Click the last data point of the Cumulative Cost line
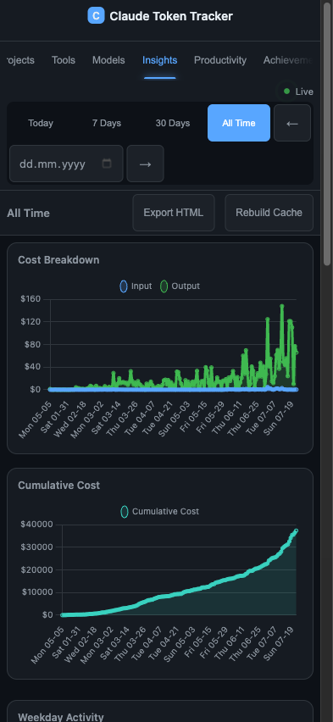This screenshot has height=722, width=333. click(x=297, y=530)
